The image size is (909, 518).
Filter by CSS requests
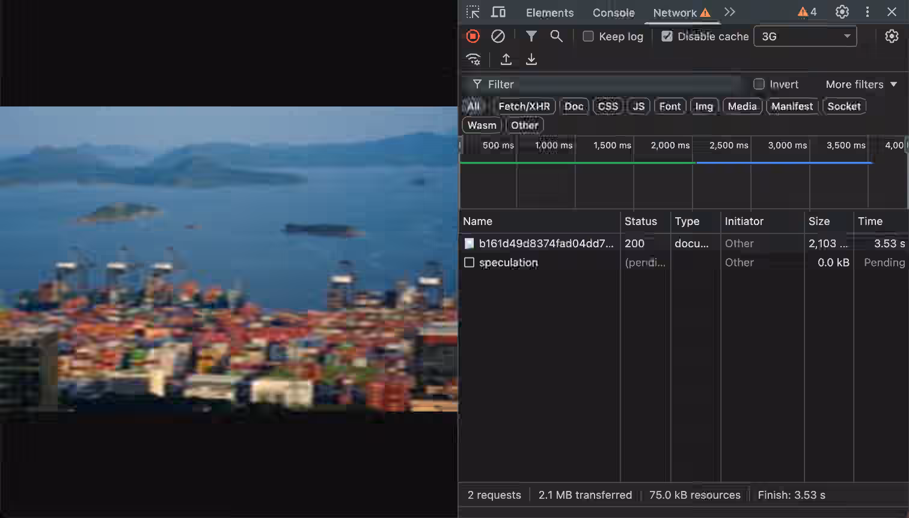(x=608, y=106)
